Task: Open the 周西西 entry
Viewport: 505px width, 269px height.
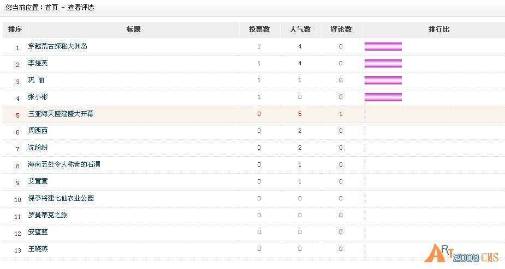Action: pos(38,131)
